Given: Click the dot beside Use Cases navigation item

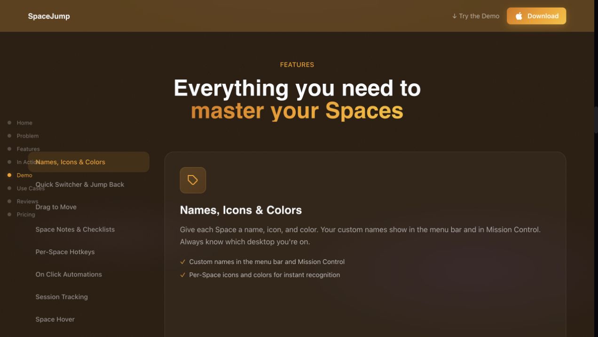Looking at the screenshot, I should (x=9, y=188).
